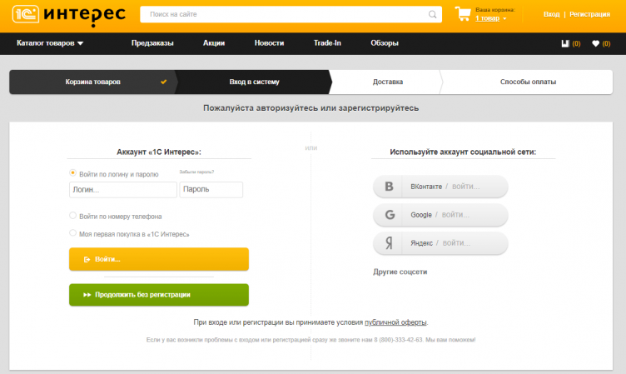Open the shopping cart icon

462,14
